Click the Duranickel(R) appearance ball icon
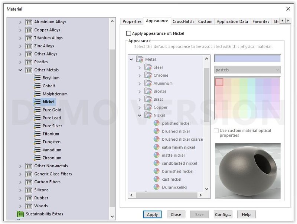 [156, 187]
